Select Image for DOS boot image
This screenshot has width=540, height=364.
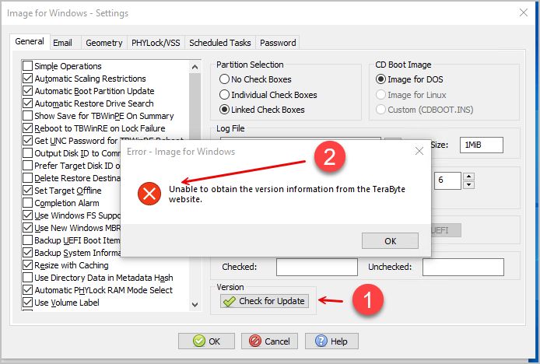point(380,79)
